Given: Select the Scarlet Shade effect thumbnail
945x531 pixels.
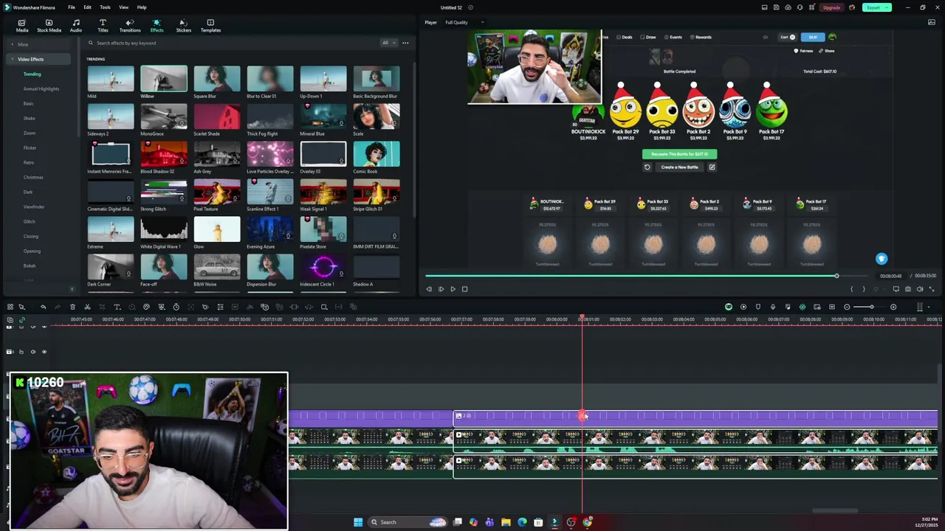Looking at the screenshot, I should (x=217, y=117).
